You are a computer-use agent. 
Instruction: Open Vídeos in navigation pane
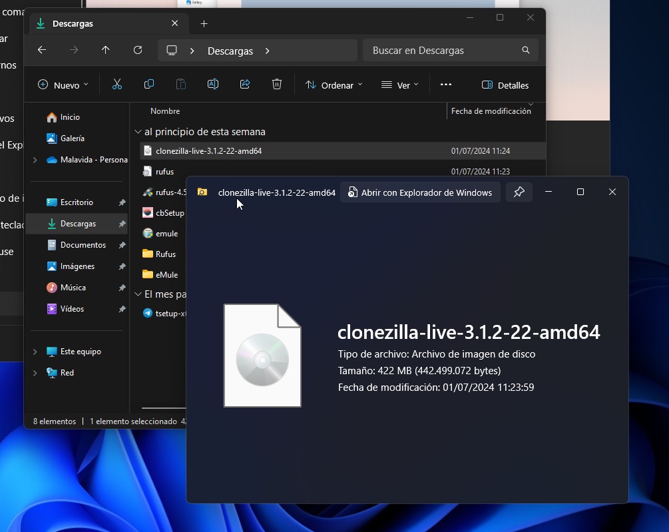[x=77, y=309]
